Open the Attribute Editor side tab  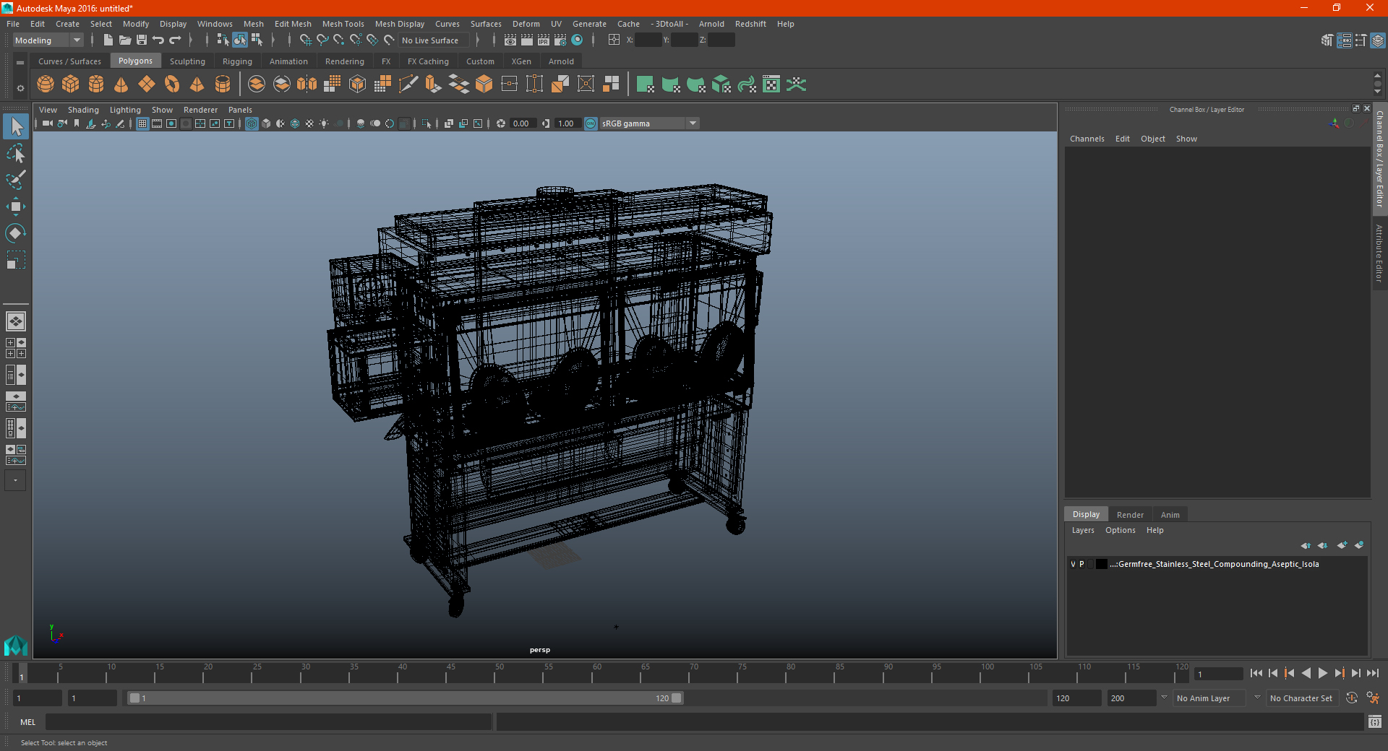pos(1379,253)
